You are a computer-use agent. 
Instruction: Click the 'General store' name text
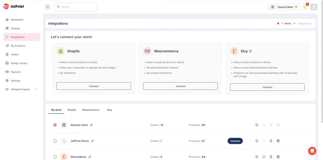[x=79, y=125]
